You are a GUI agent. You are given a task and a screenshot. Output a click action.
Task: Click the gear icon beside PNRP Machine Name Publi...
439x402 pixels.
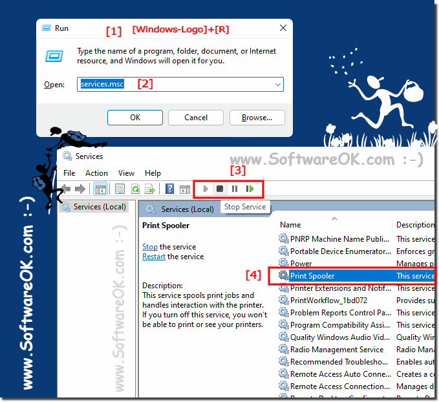284,238
